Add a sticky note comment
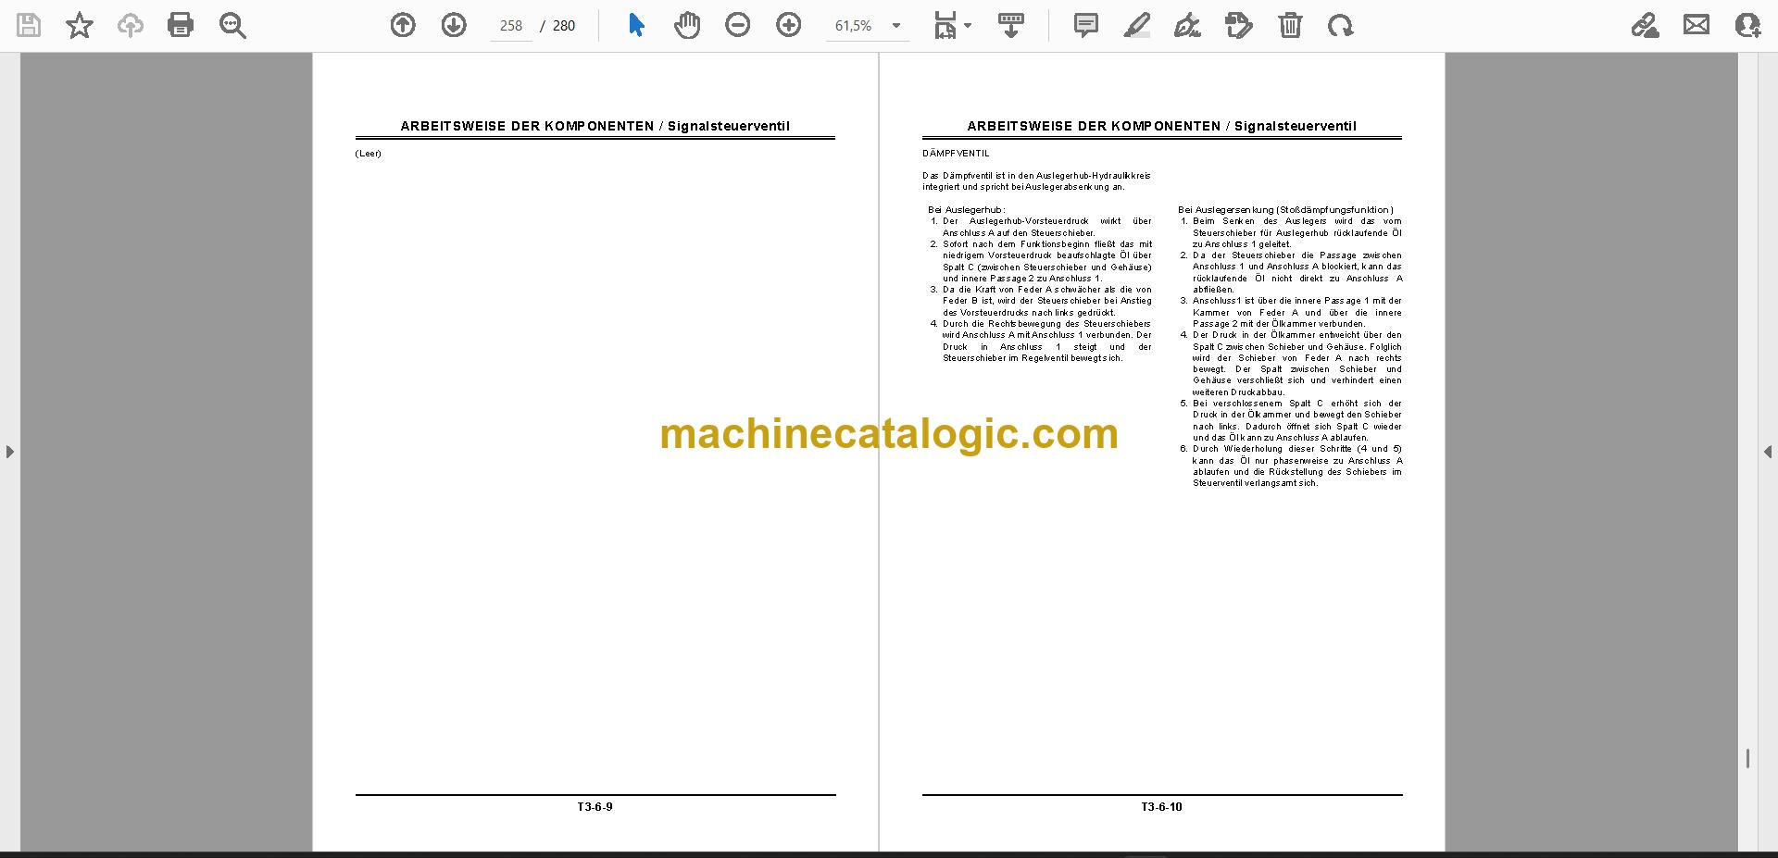Screen dimensions: 1778x858 pyautogui.click(x=1086, y=25)
